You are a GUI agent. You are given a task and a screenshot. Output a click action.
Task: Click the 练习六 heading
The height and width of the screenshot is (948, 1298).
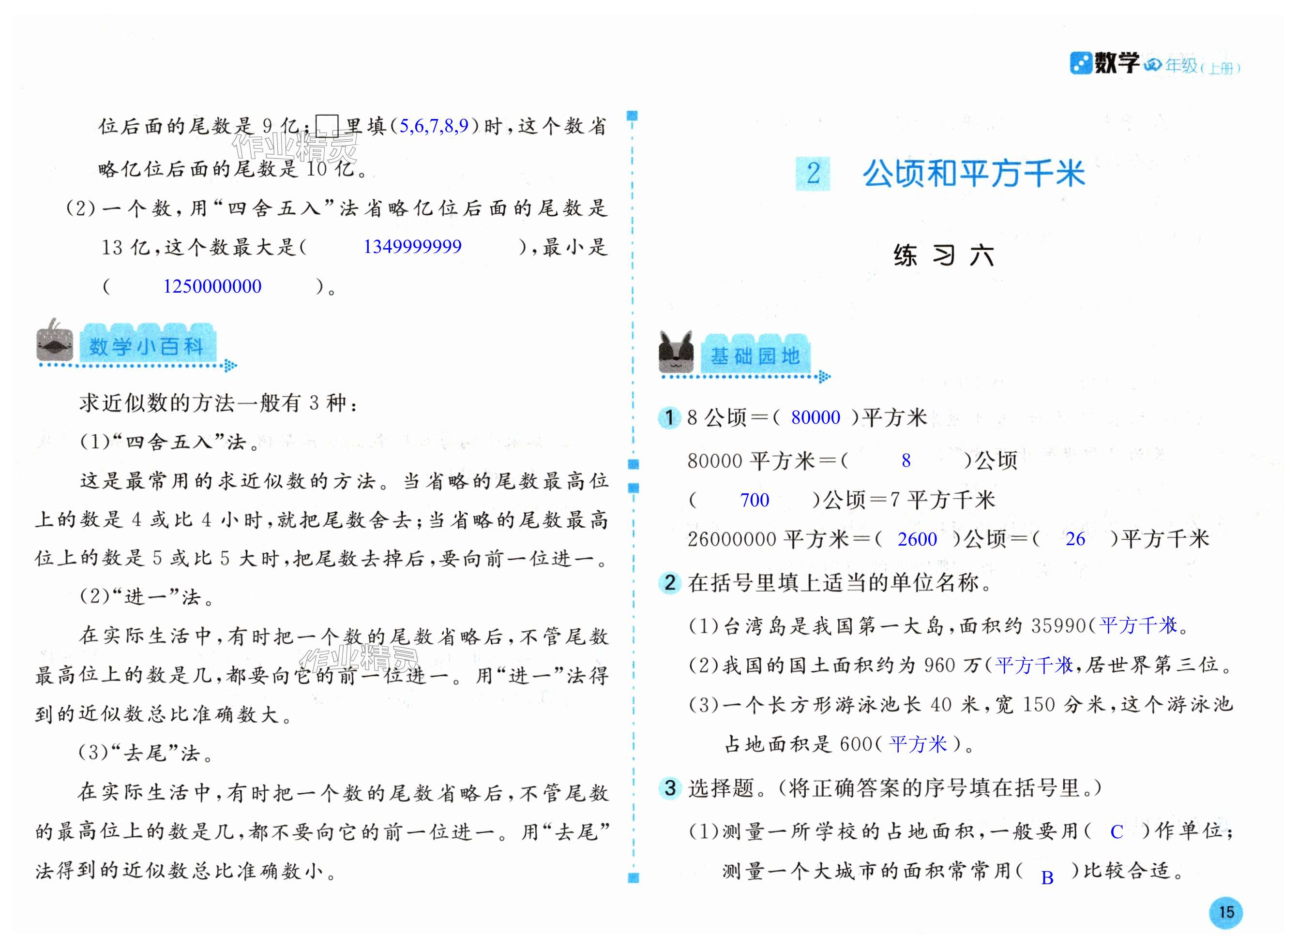pos(943,255)
